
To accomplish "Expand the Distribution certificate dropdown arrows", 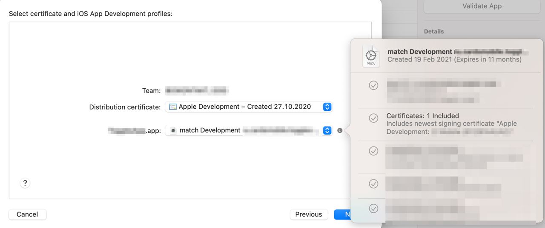I will pyautogui.click(x=327, y=107).
